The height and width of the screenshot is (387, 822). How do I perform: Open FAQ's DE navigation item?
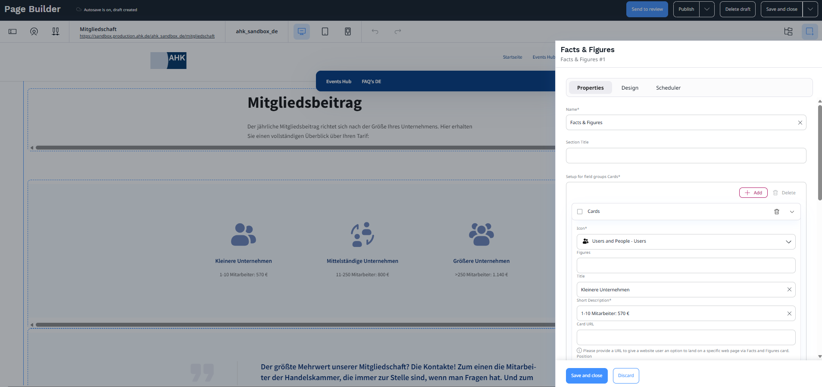pyautogui.click(x=371, y=81)
